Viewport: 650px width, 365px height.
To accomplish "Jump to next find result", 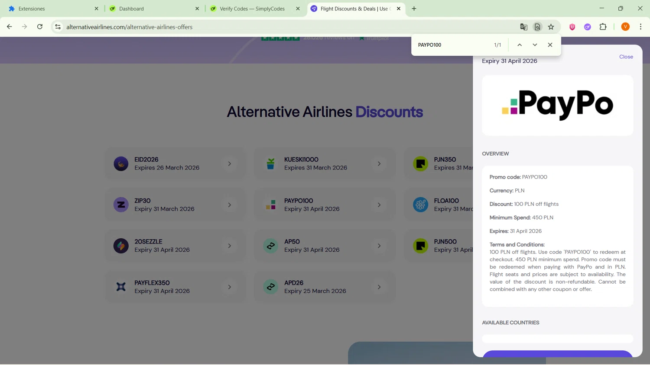I will pyautogui.click(x=535, y=45).
